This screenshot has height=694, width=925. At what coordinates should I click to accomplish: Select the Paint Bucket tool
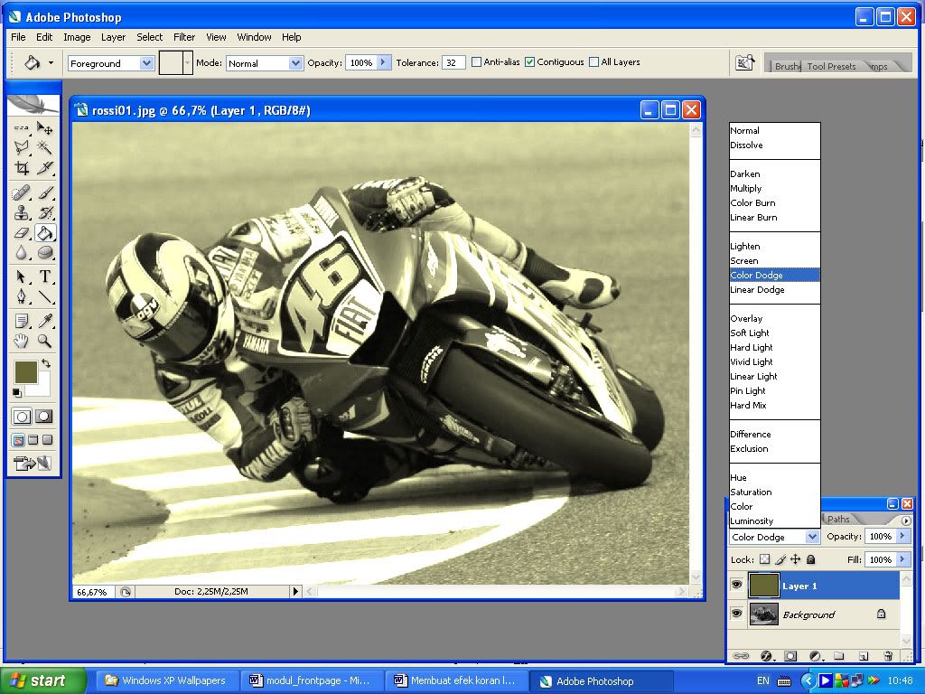coord(45,232)
